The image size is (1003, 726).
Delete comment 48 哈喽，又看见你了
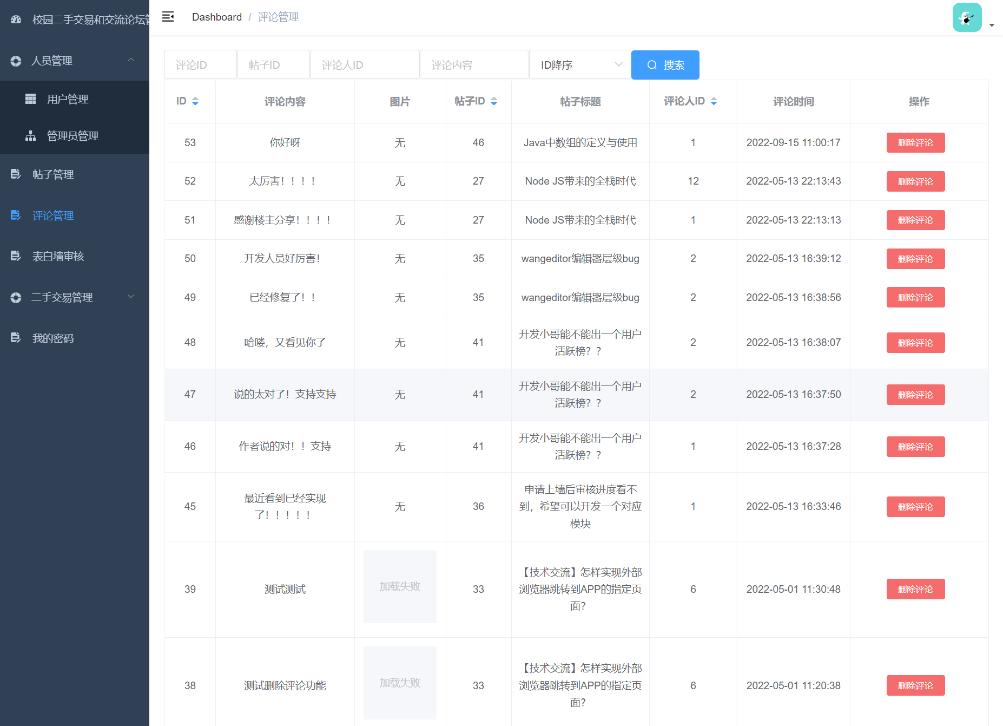pos(915,343)
